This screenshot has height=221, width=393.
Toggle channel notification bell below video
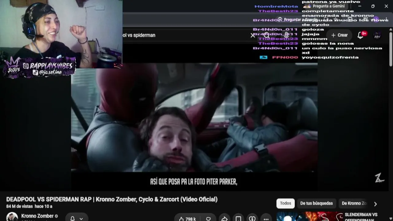pyautogui.click(x=73, y=219)
